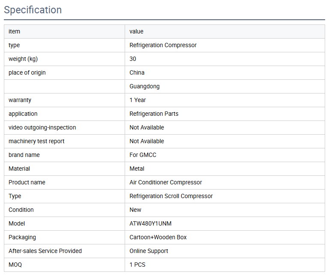Select the 'Refrigeration Compressor' type value
This screenshot has width=329, height=277.
(163, 45)
